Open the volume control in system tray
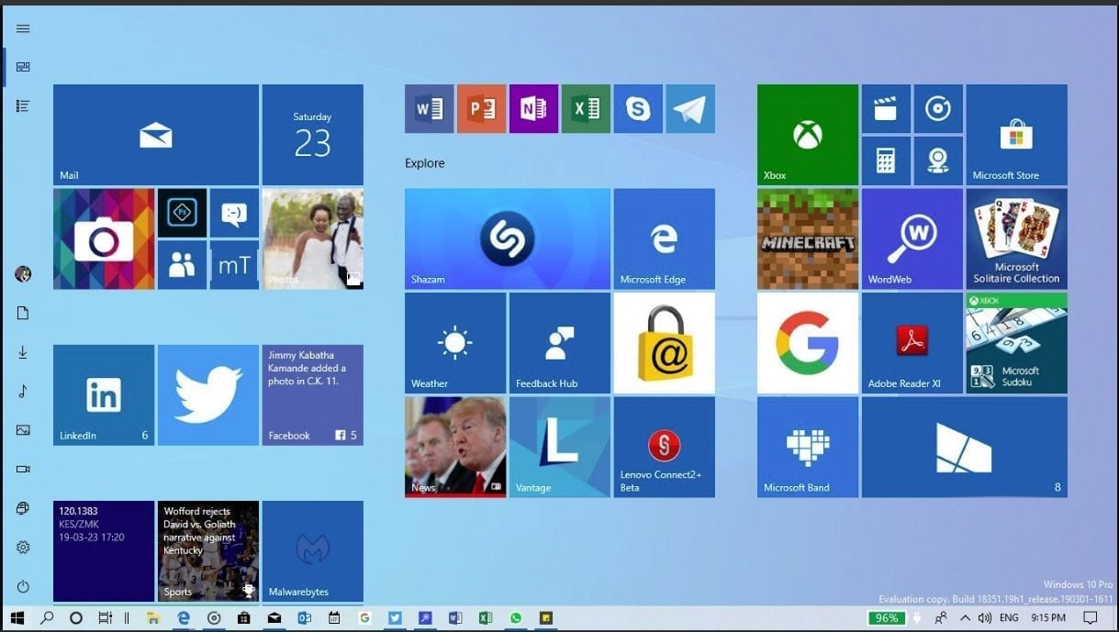The image size is (1119, 632). click(x=984, y=618)
